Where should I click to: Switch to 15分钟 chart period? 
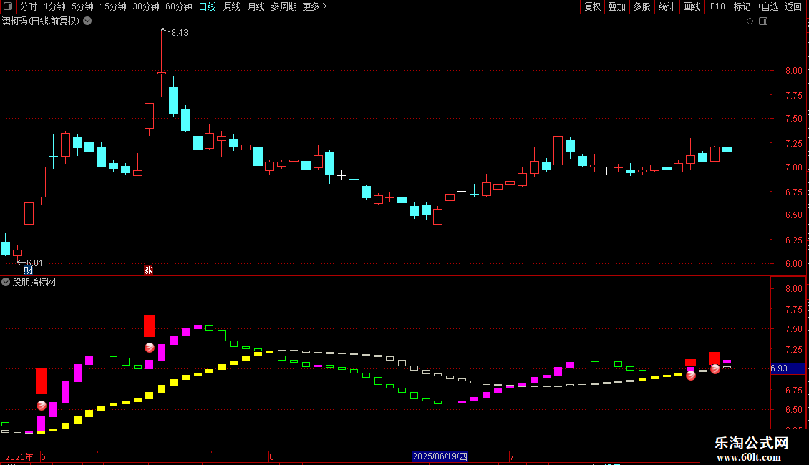pyautogui.click(x=112, y=6)
